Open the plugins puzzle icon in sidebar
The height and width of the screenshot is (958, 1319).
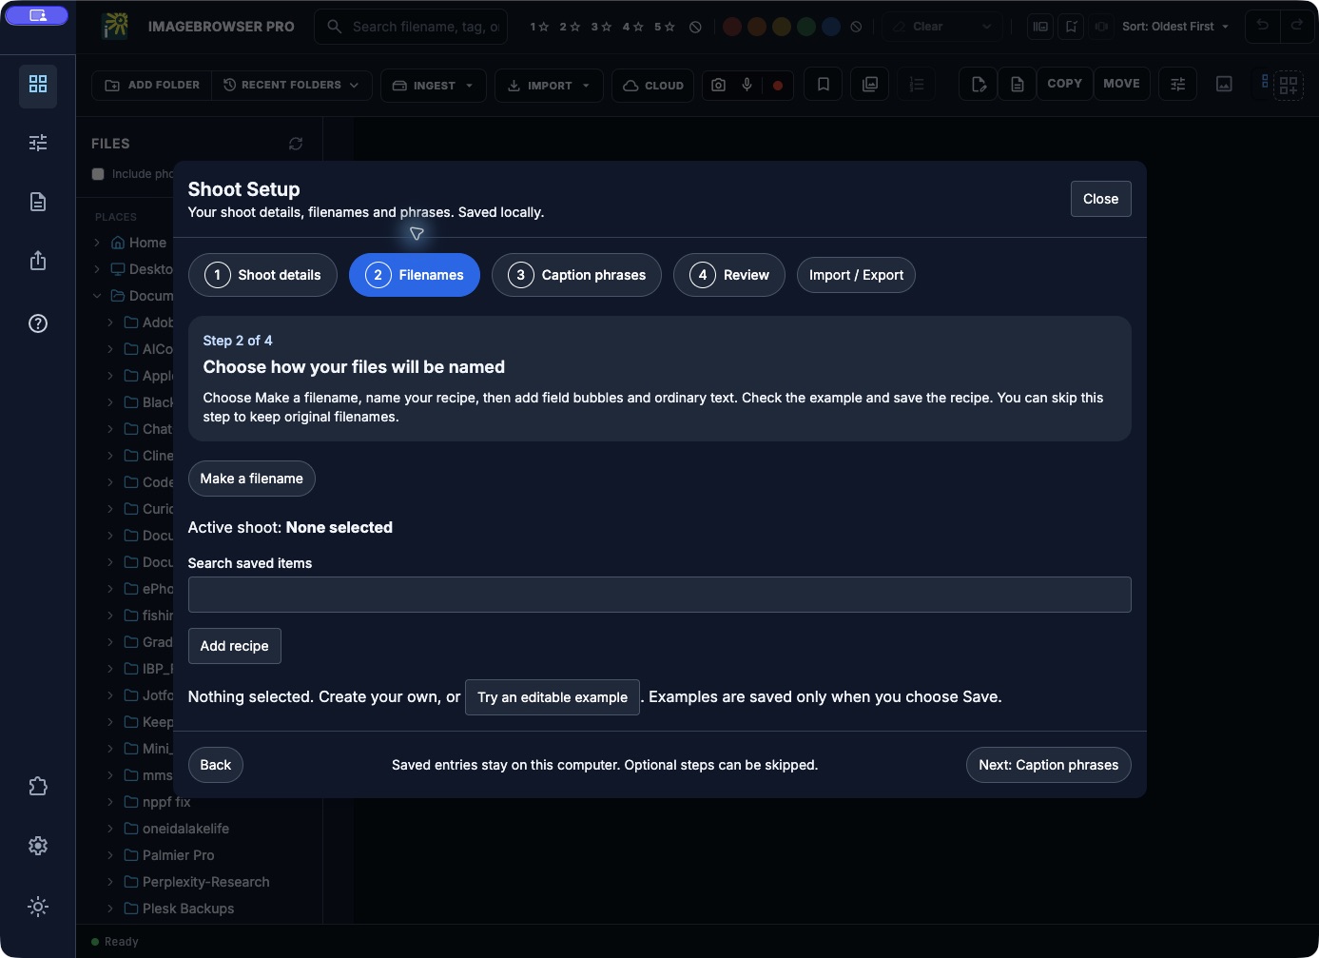(38, 787)
